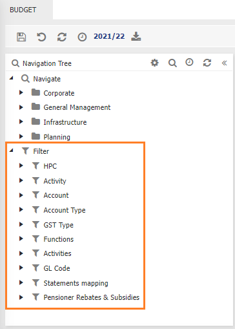Collapse the Filter tree node
The image size is (235, 329).
(x=12, y=151)
